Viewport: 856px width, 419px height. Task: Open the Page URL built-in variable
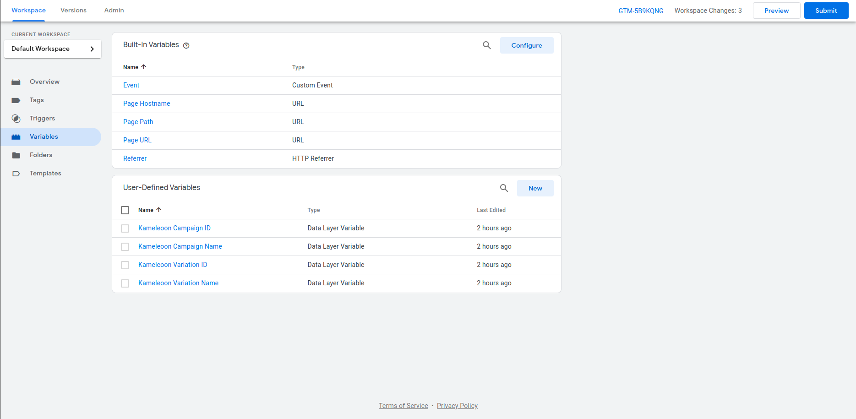137,140
